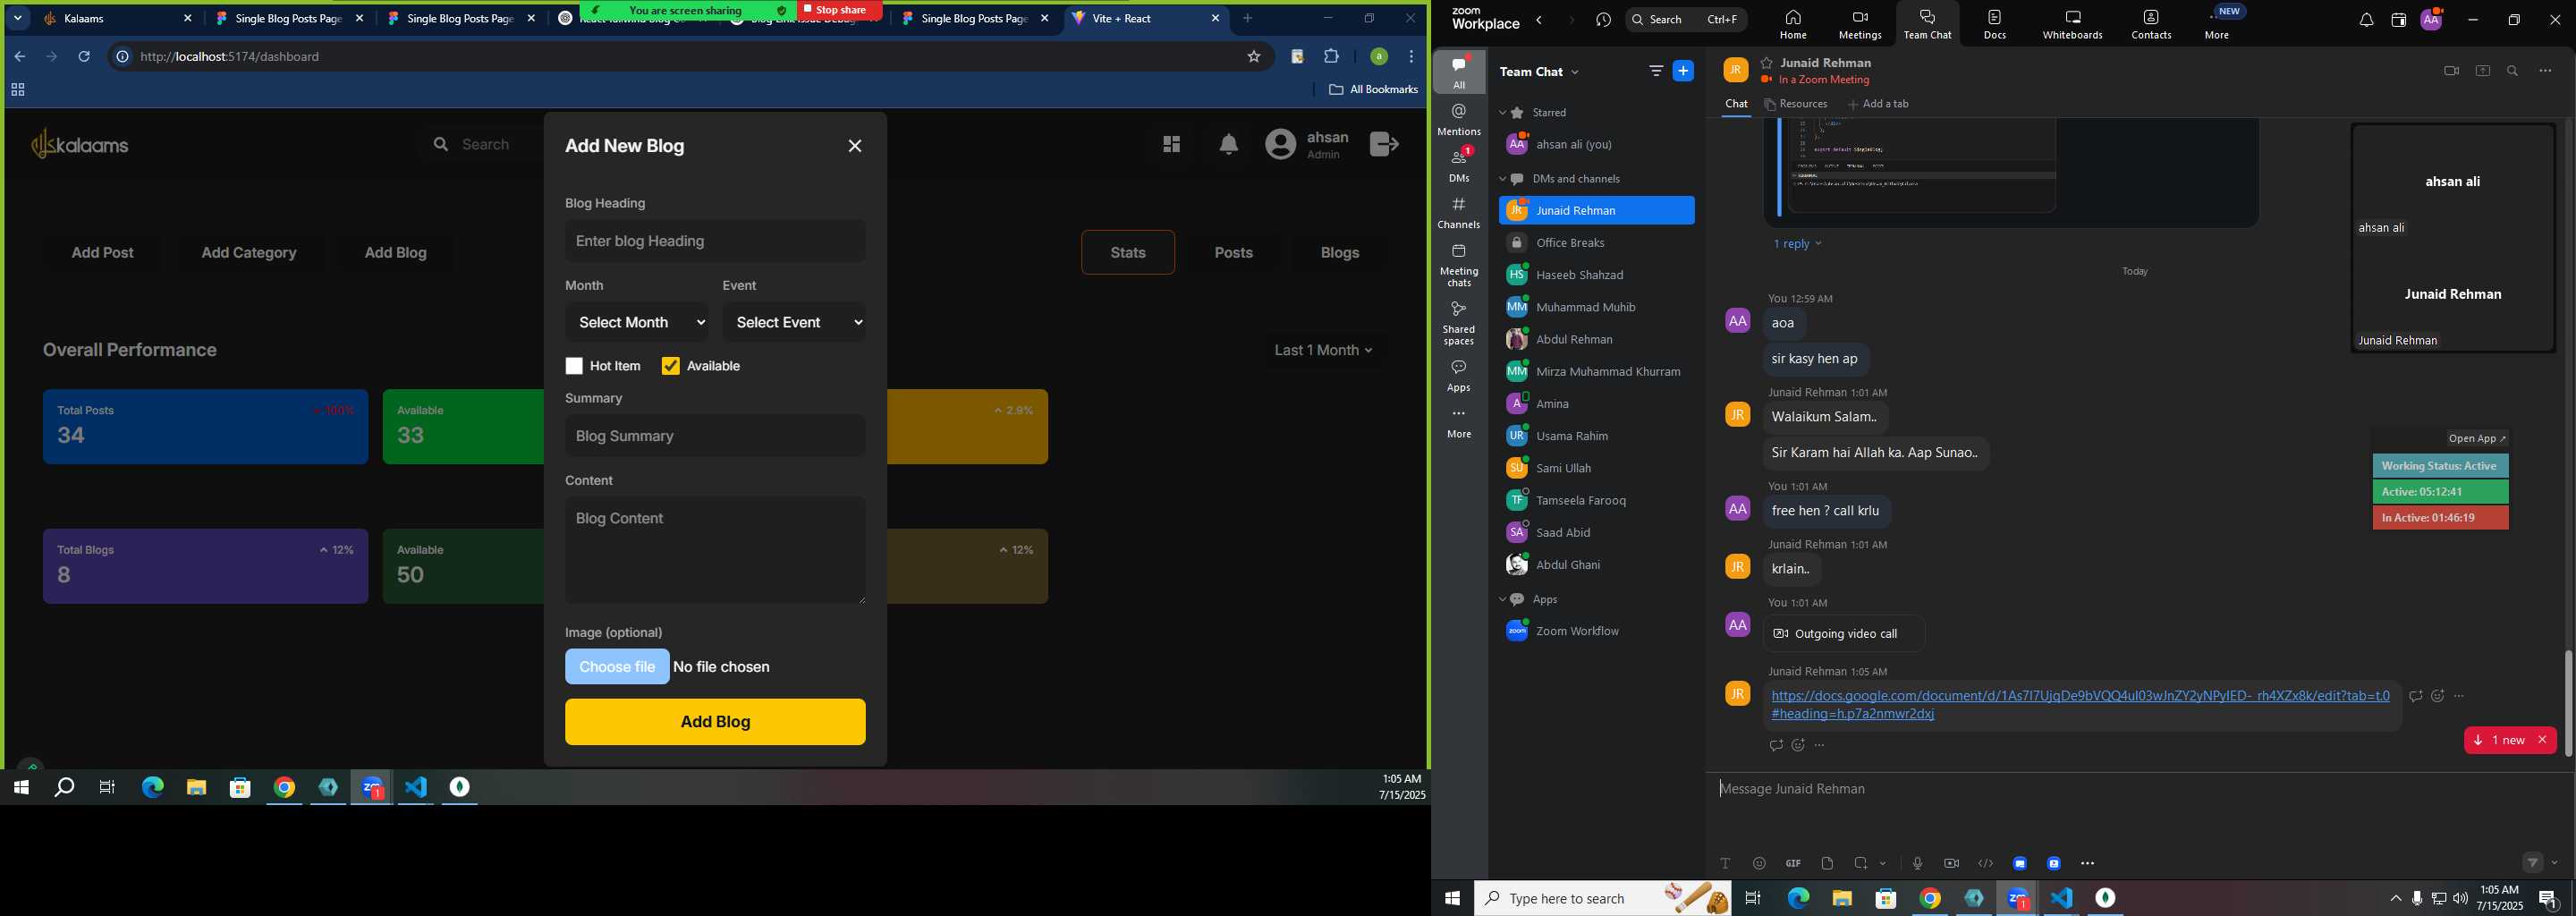2576x916 pixels.
Task: Change the Last 1 Month range
Action: coord(1323,350)
